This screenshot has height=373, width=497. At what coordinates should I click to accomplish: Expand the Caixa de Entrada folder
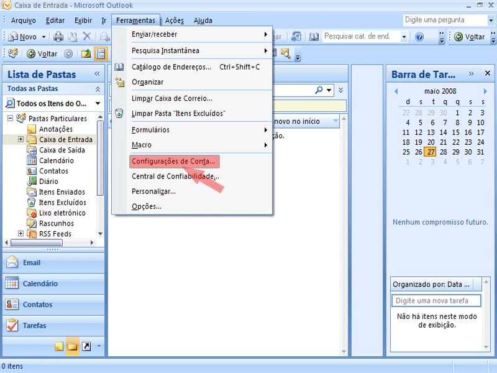coord(21,139)
